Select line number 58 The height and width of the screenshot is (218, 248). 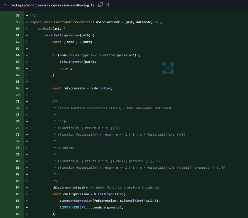[17, 15]
